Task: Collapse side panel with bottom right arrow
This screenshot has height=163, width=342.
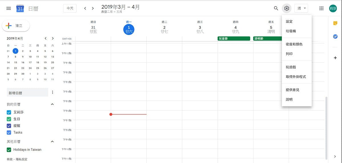Action: tap(335, 156)
